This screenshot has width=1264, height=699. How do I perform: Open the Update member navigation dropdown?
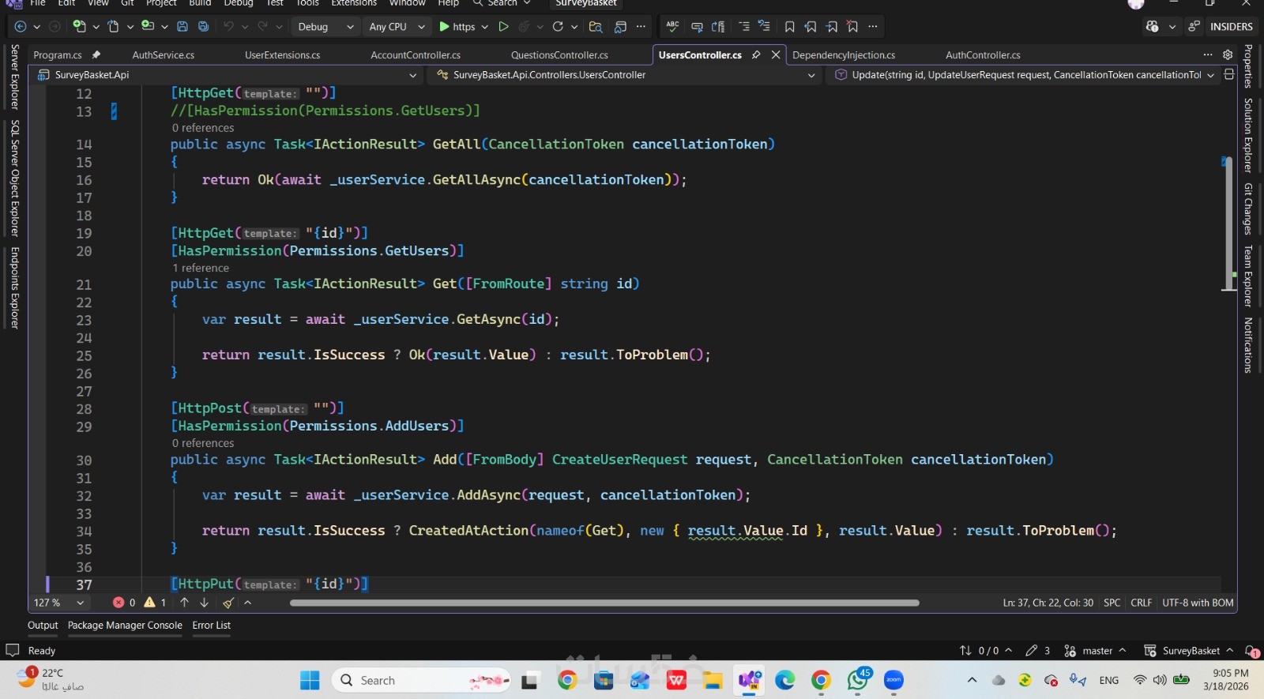click(x=1025, y=75)
